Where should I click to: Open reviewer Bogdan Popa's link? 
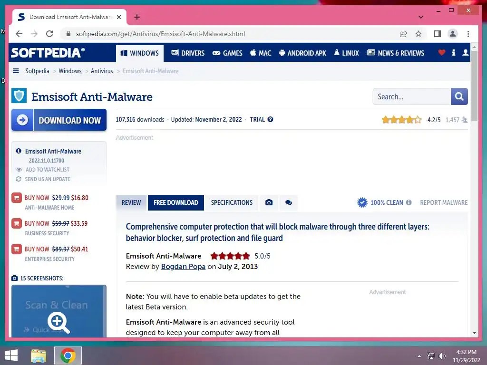(183, 267)
